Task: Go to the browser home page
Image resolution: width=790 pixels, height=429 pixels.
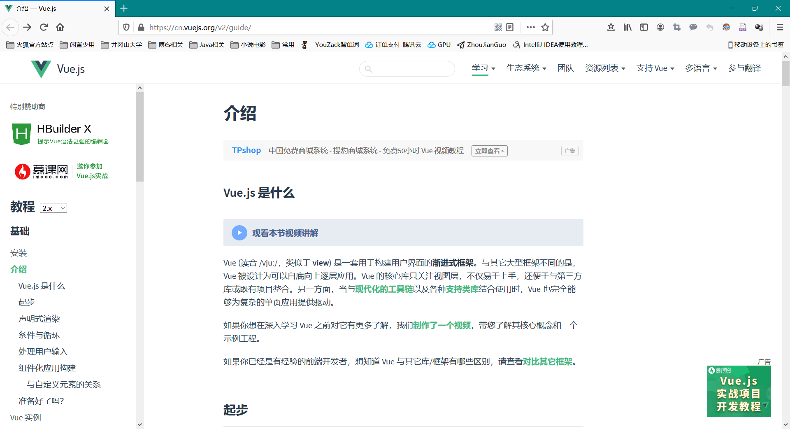Action: (x=60, y=27)
